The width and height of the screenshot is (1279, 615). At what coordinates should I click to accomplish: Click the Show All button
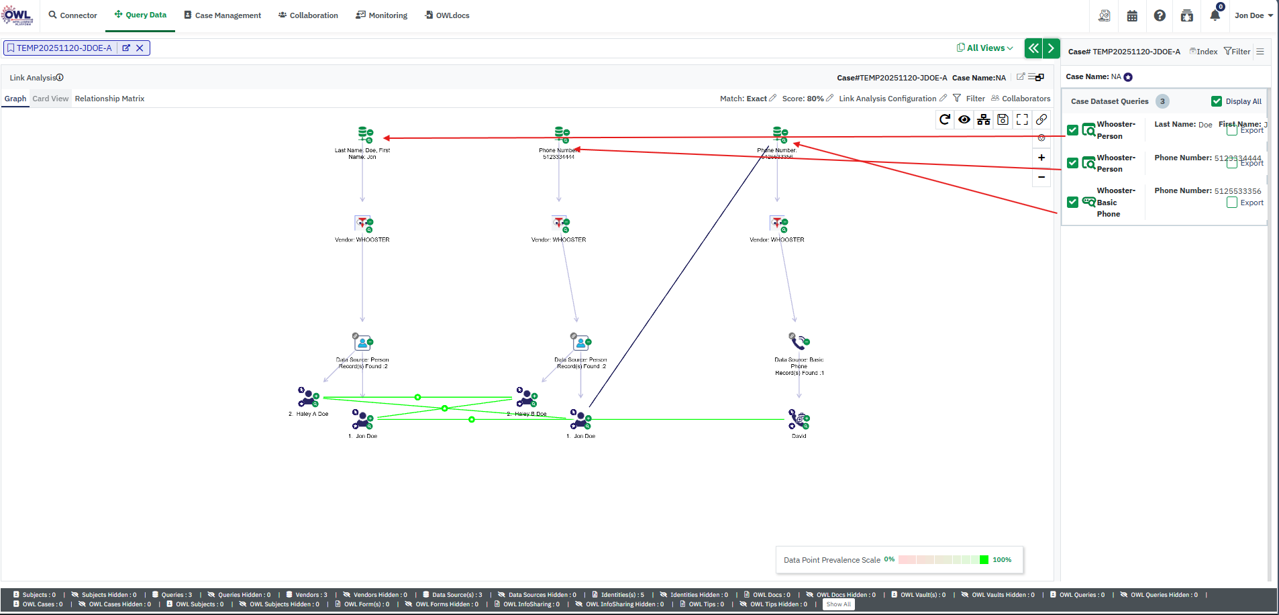pyautogui.click(x=838, y=604)
